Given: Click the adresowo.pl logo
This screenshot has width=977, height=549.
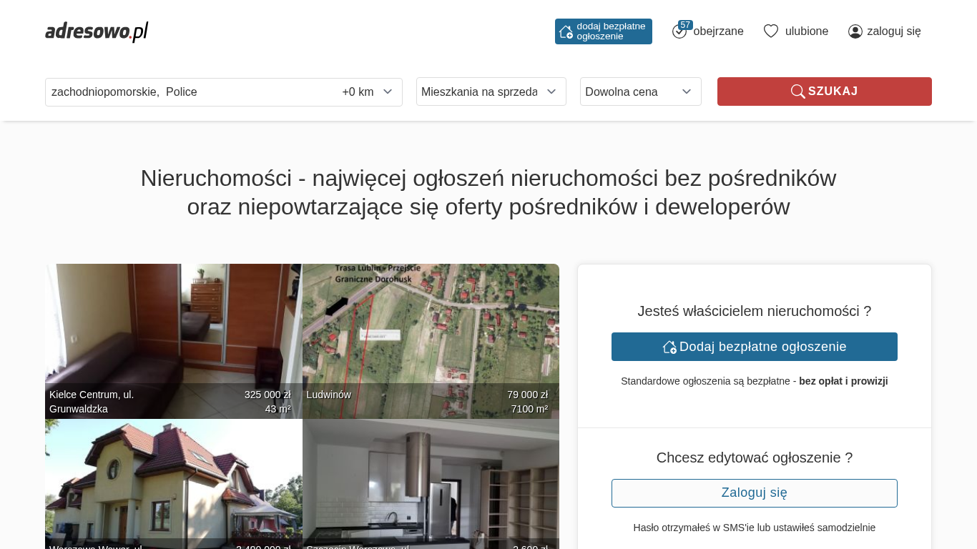Looking at the screenshot, I should click(97, 31).
